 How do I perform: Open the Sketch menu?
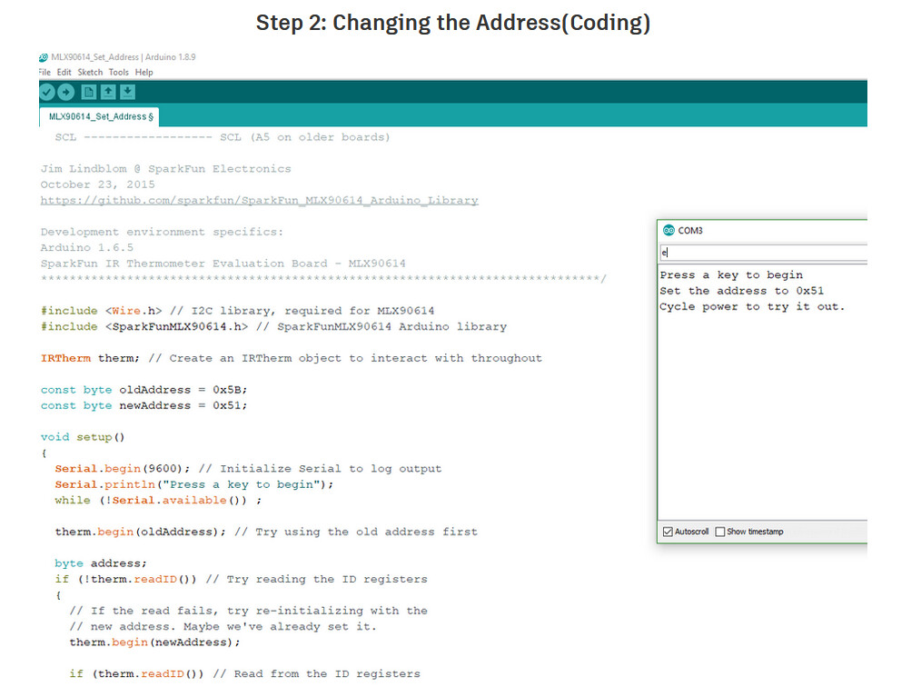[x=90, y=73]
